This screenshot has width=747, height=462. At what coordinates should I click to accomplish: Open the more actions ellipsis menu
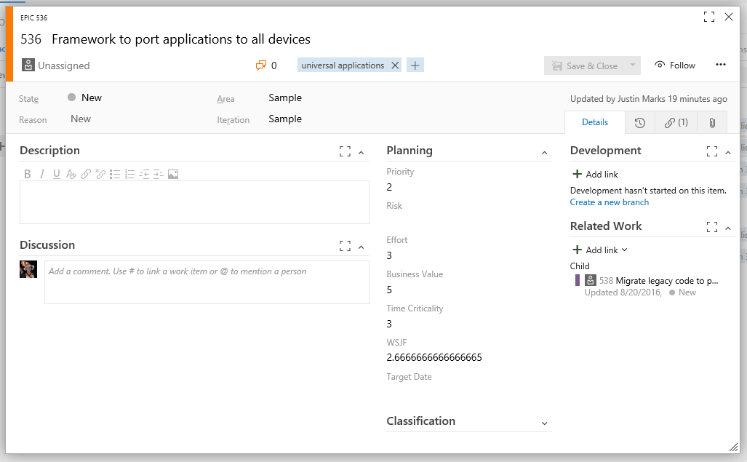click(x=721, y=65)
